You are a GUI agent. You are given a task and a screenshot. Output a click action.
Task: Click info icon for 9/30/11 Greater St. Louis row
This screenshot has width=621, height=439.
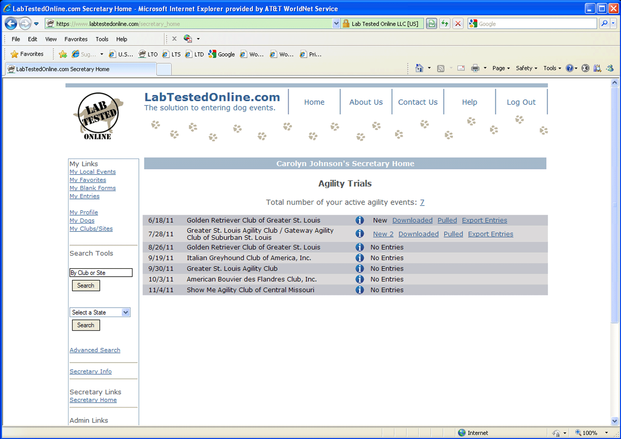[359, 269]
